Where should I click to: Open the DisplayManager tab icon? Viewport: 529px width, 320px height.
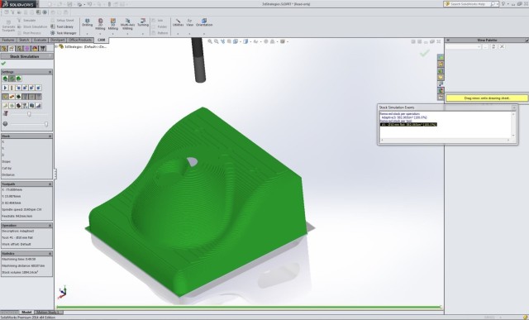[x=35, y=49]
